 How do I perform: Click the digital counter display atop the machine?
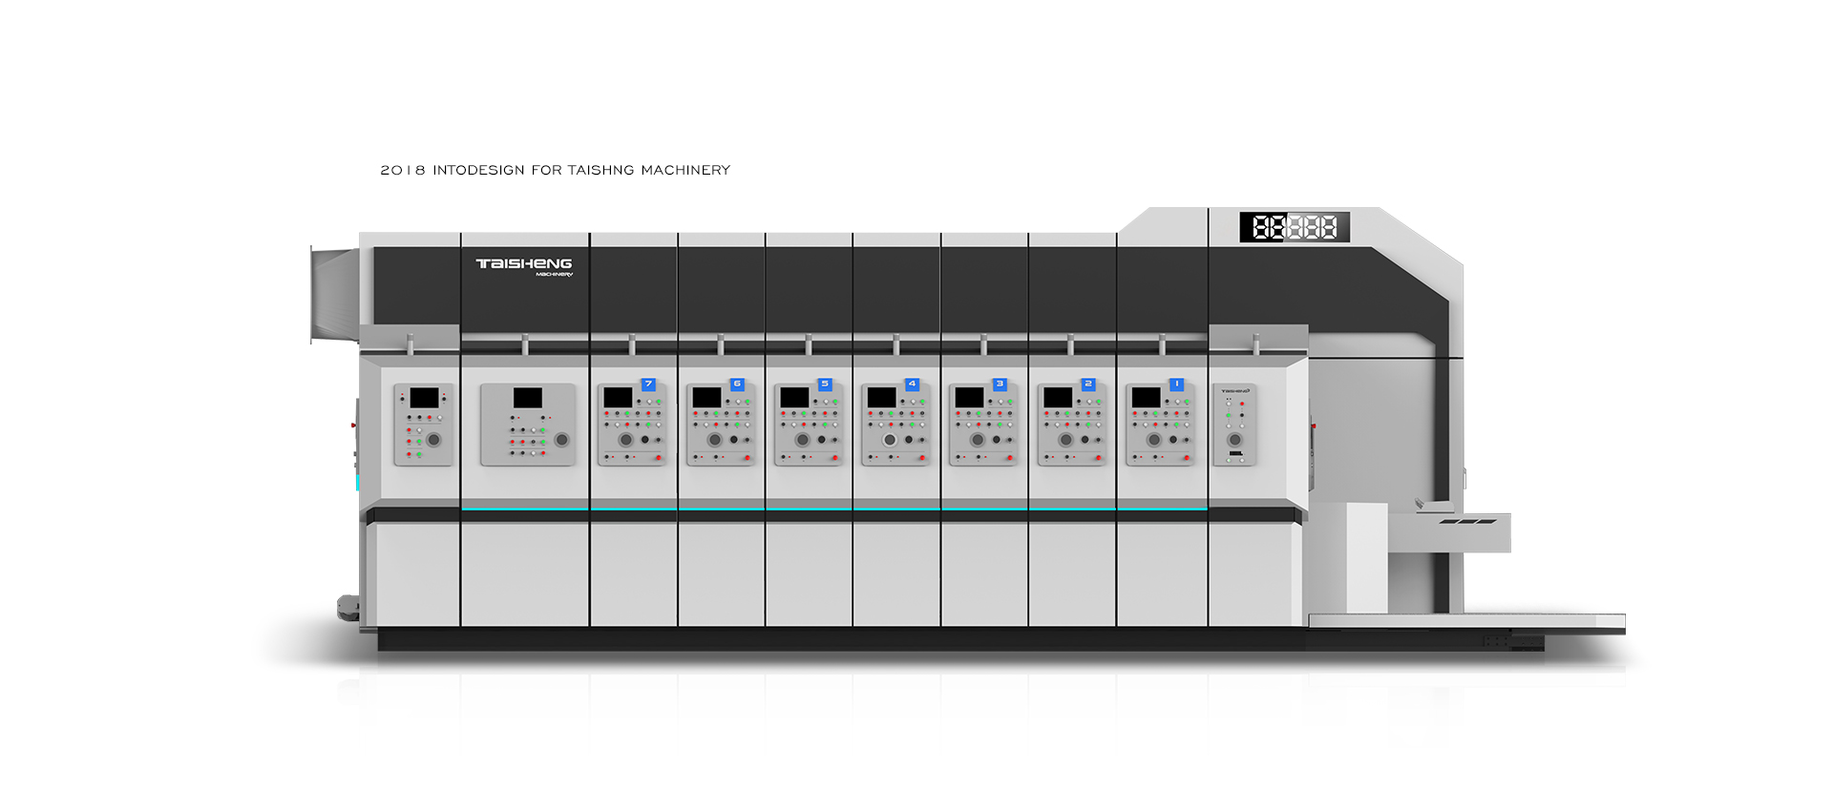pos(1294,227)
